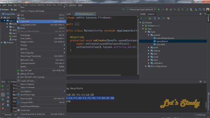This screenshot has height=118, width=210.
Task: Open the Refactor submenu in context menu
Action: tap(42, 49)
